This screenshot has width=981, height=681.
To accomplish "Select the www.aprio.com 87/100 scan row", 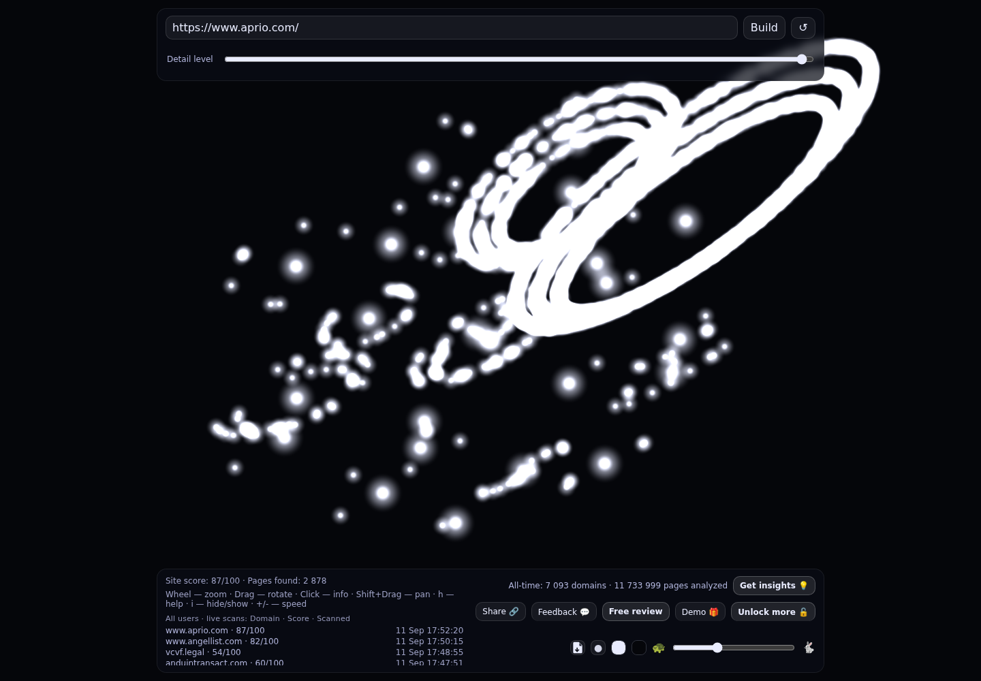I will [314, 631].
